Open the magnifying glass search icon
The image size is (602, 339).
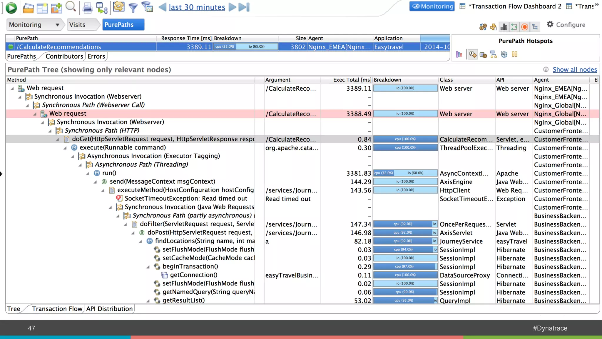[71, 7]
